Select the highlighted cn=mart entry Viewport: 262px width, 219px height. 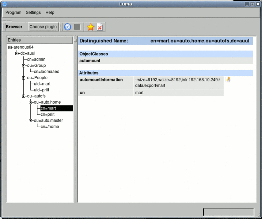coord(57,108)
